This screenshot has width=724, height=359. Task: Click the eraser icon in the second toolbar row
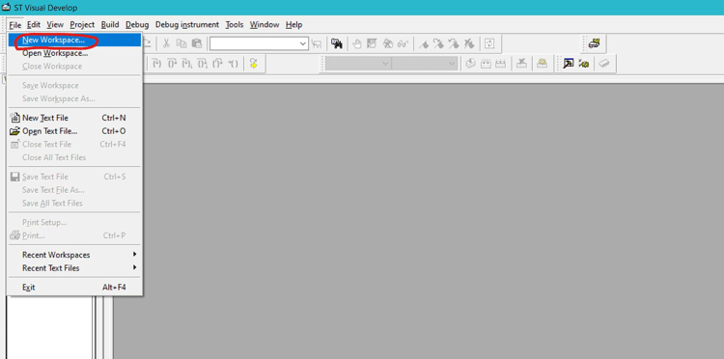(604, 64)
